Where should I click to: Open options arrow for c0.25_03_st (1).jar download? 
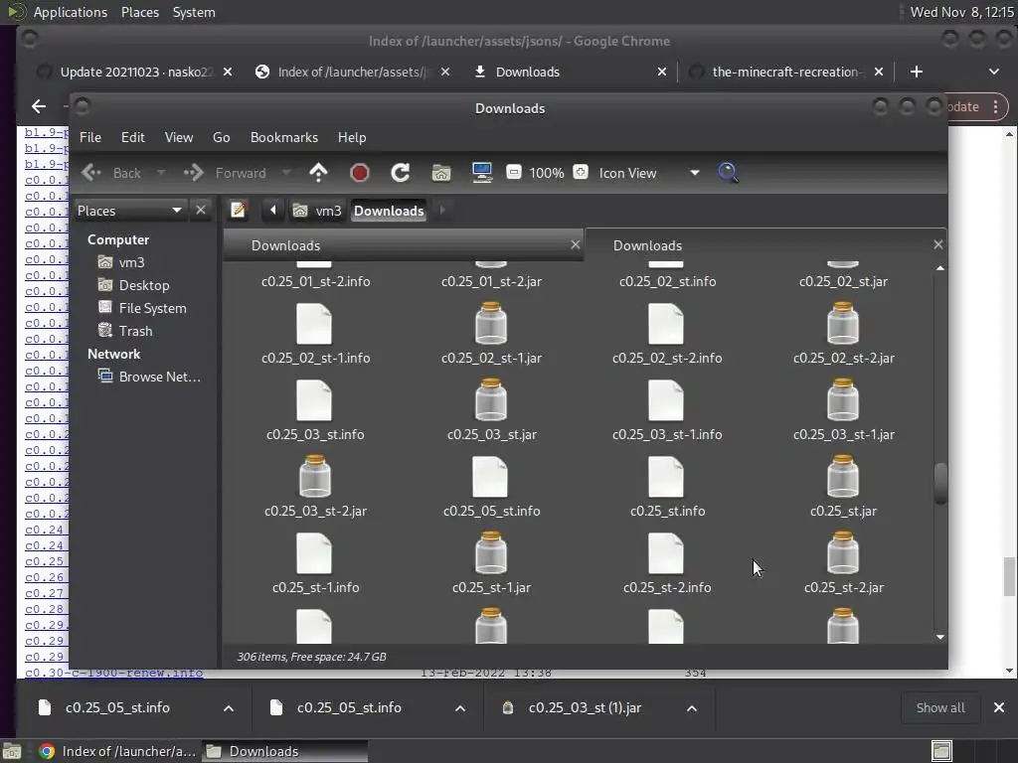pyautogui.click(x=692, y=708)
